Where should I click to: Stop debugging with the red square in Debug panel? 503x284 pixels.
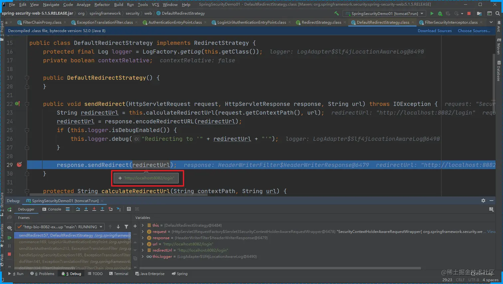tap(9, 254)
